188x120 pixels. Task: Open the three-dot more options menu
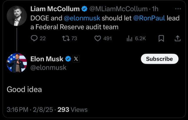click(177, 9)
